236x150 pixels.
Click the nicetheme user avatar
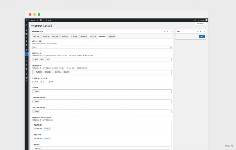click(207, 20)
